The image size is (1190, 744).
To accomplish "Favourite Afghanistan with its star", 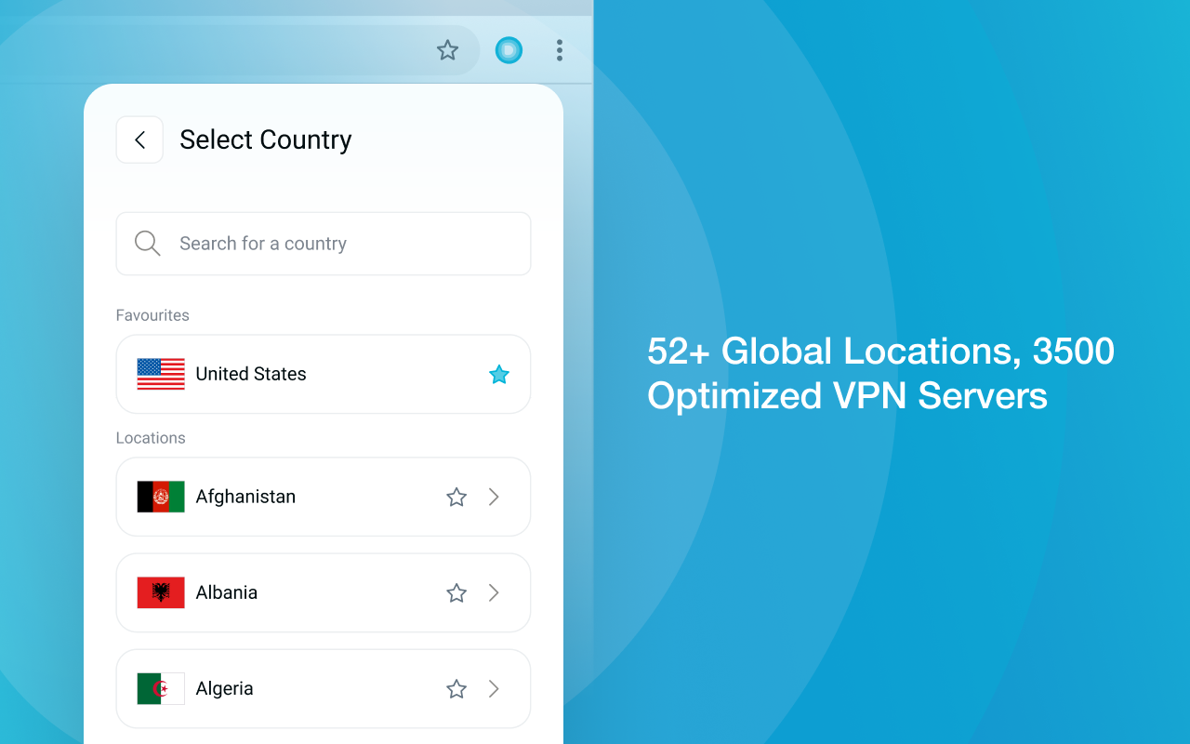I will click(456, 498).
